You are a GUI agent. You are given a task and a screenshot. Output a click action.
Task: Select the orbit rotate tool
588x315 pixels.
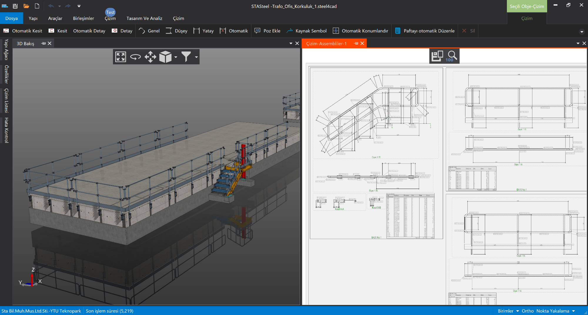tap(136, 57)
